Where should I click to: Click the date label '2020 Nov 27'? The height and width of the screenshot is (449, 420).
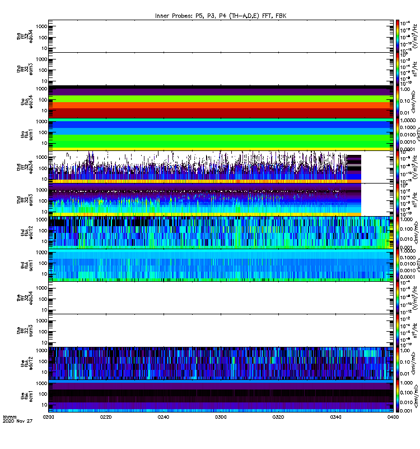tap(18, 421)
